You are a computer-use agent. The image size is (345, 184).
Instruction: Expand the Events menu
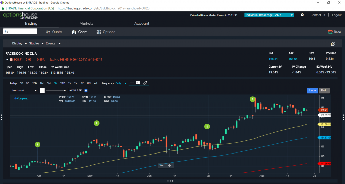[53, 43]
